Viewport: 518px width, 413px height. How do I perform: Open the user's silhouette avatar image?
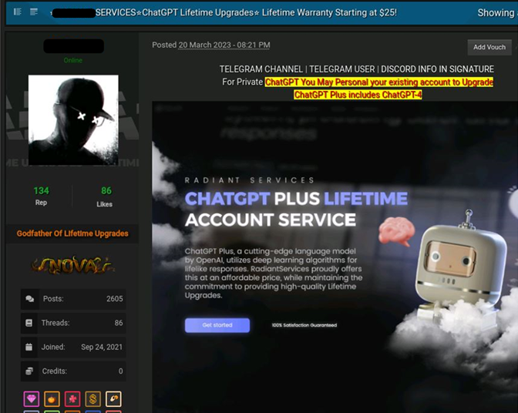[73, 120]
